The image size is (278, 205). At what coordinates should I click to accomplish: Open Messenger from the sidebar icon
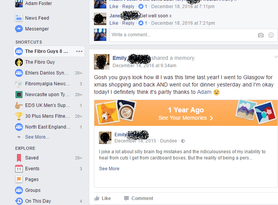pyautogui.click(x=19, y=29)
